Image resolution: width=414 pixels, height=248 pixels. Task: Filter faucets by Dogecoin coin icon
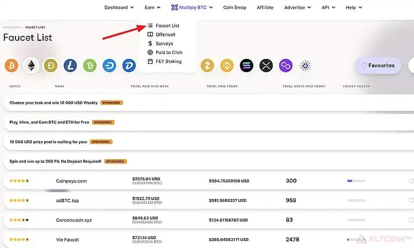(x=51, y=66)
